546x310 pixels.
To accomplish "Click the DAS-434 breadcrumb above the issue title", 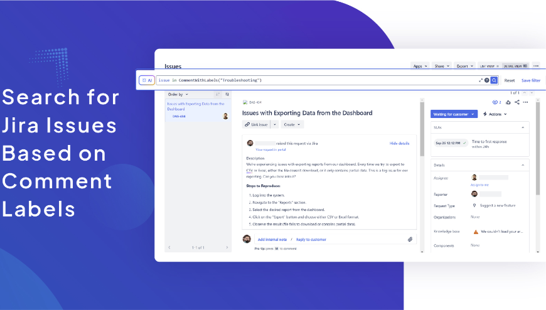I will coord(255,102).
